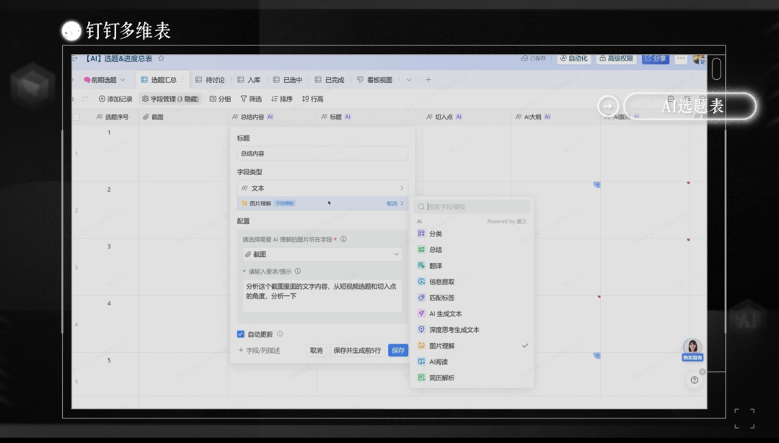
Task: Switch to the 待讨论 view tab
Action: (210, 79)
